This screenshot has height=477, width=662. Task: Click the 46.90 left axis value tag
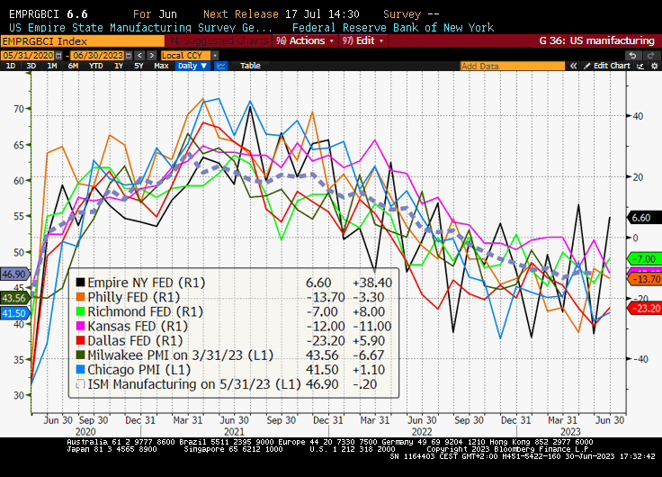15,274
